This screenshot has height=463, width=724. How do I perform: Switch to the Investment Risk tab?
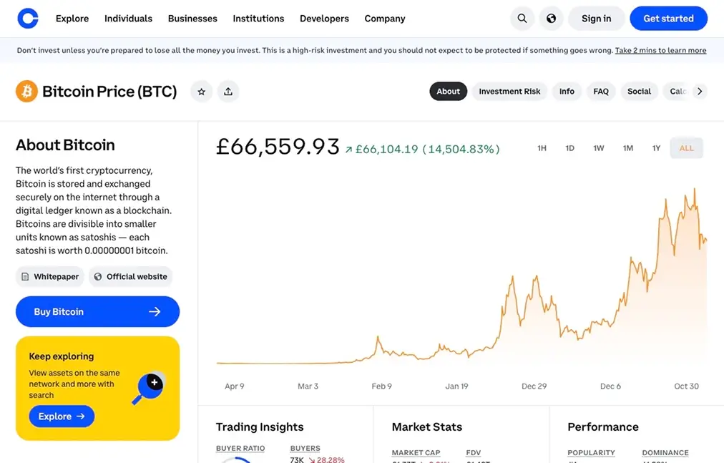(509, 91)
